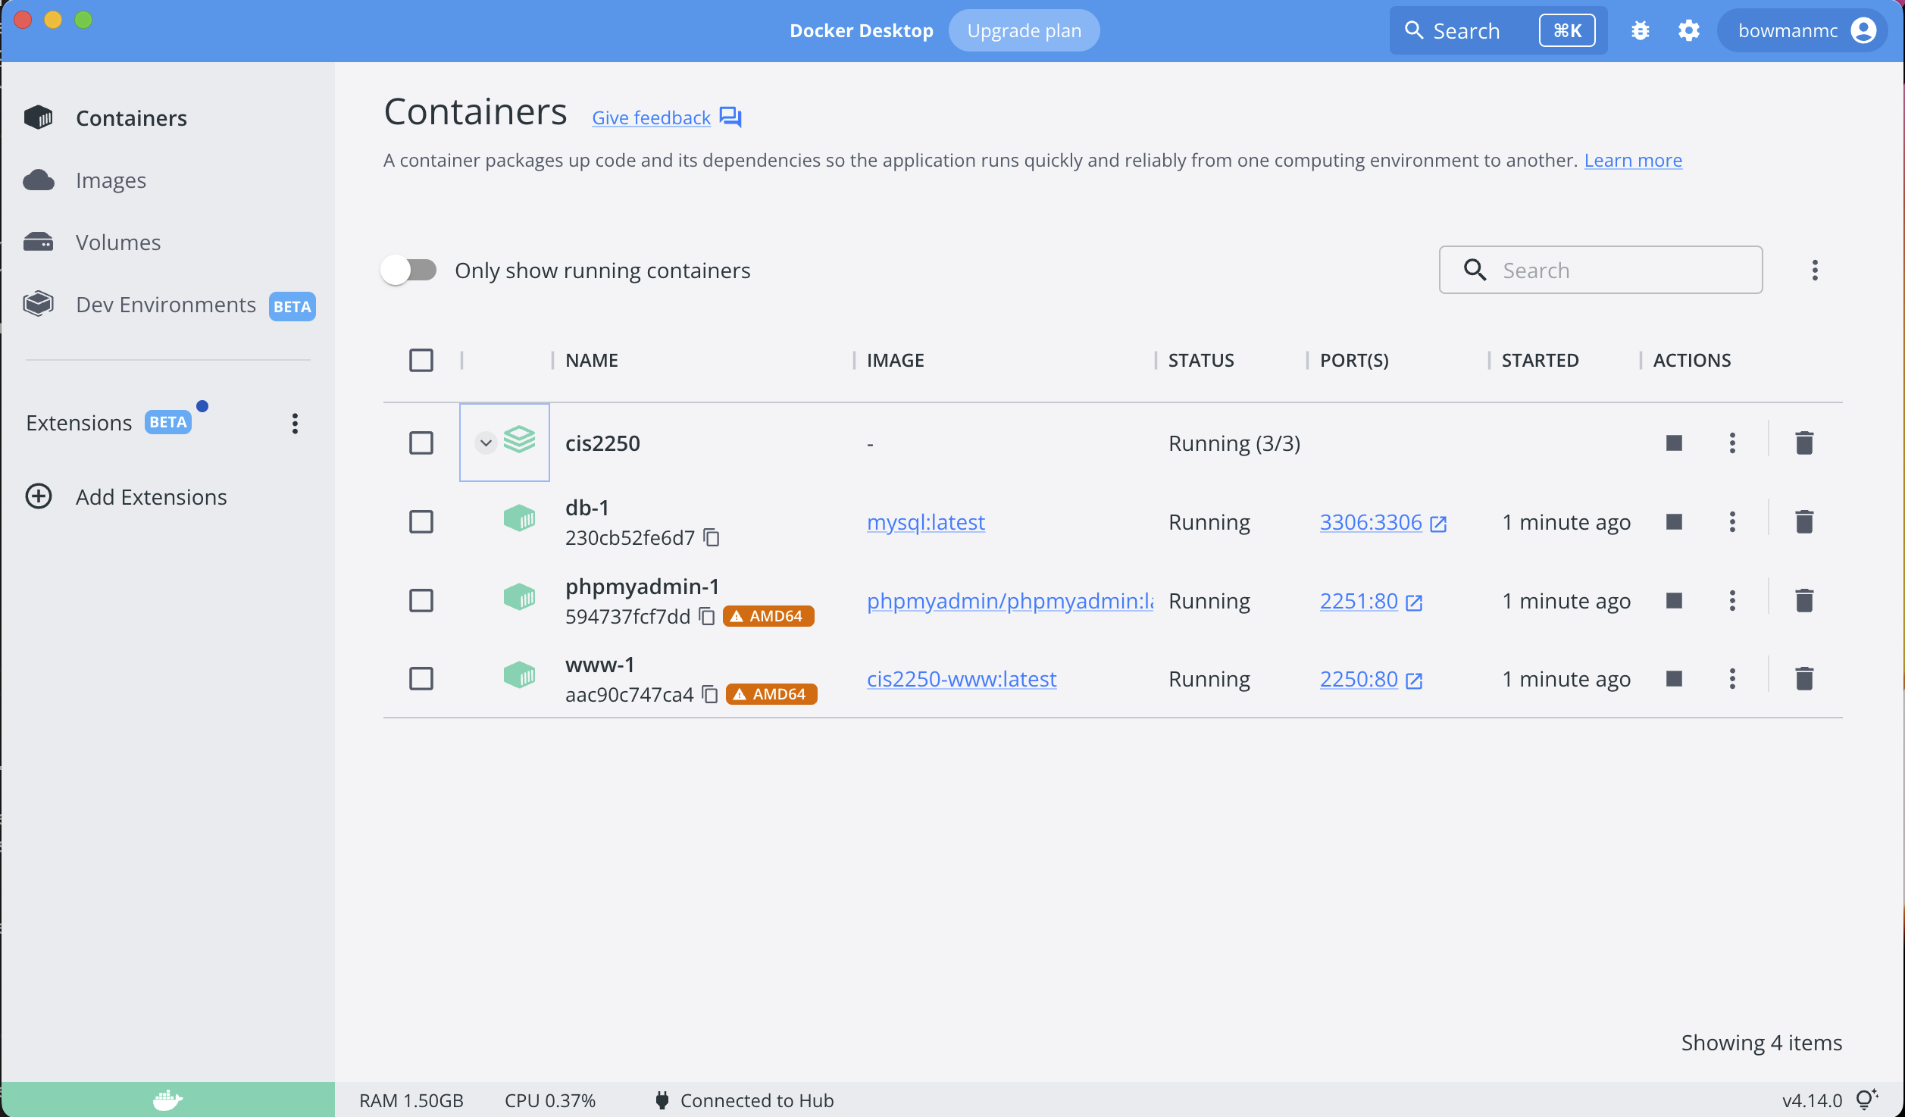
Task: Delete the www-1 container with trash icon
Action: click(x=1804, y=678)
